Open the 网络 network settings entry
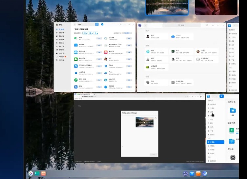Viewport: 247px width, 179px height. click(x=148, y=52)
